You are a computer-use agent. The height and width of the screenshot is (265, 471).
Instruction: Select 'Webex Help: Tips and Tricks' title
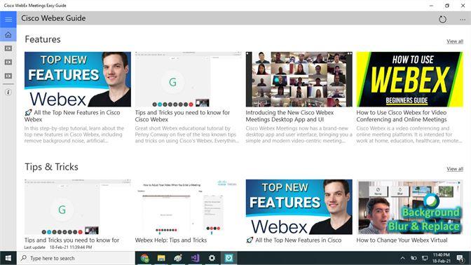(171, 240)
